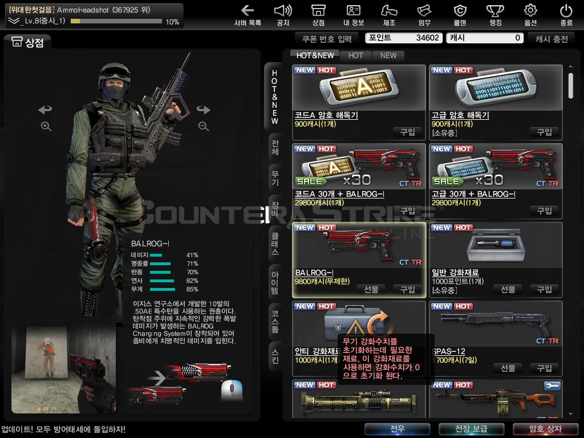
Task: Select the 고급 30개 + BALROG-I bundle image
Action: click(496, 167)
